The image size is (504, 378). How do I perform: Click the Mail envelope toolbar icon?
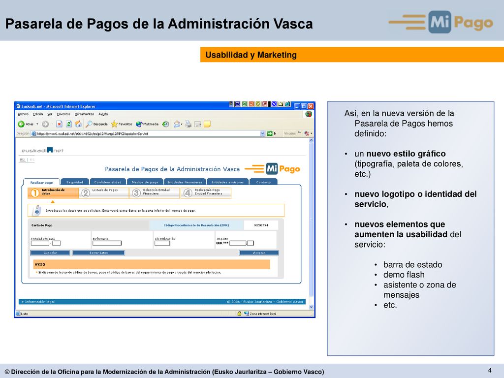coord(177,124)
